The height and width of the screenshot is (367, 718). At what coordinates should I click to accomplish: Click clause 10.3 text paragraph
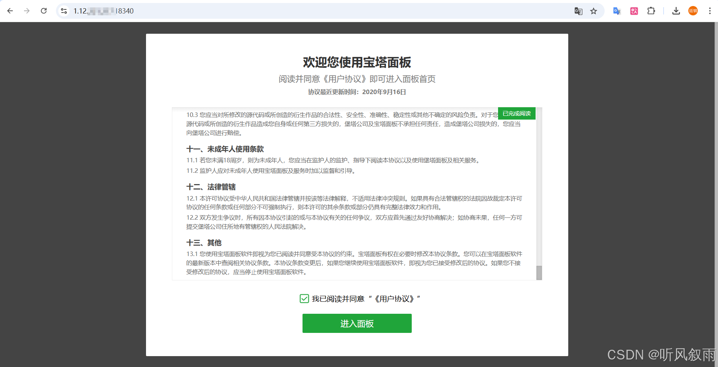coord(354,124)
